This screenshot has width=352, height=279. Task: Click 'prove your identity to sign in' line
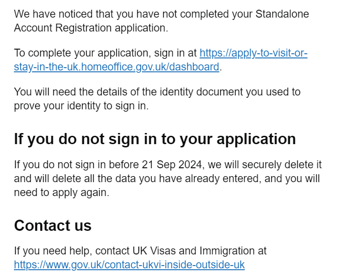(x=81, y=106)
